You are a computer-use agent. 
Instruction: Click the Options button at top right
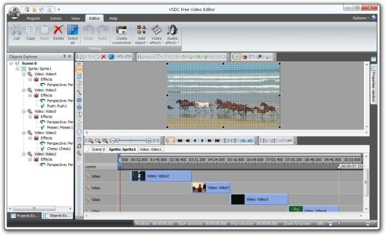361,18
